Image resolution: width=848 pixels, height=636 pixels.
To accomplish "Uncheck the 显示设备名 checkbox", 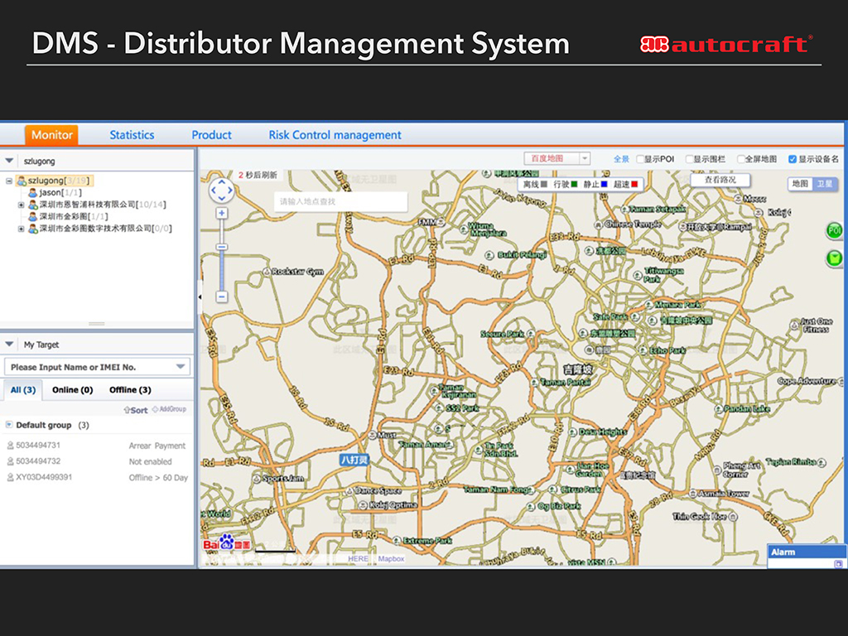I will 793,159.
